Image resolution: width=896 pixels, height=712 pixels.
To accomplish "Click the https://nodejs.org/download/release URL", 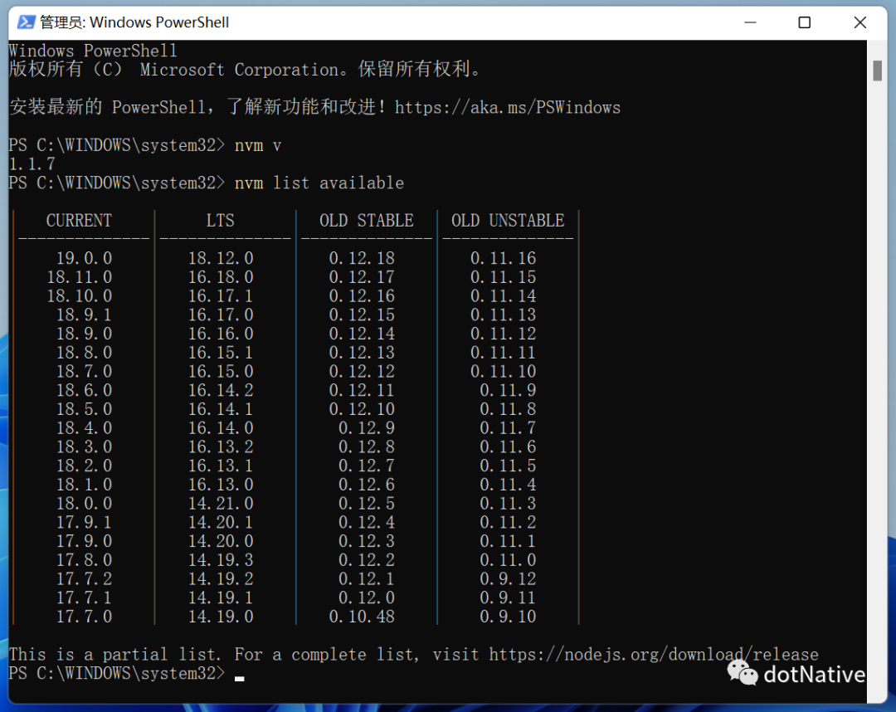I will [654, 654].
